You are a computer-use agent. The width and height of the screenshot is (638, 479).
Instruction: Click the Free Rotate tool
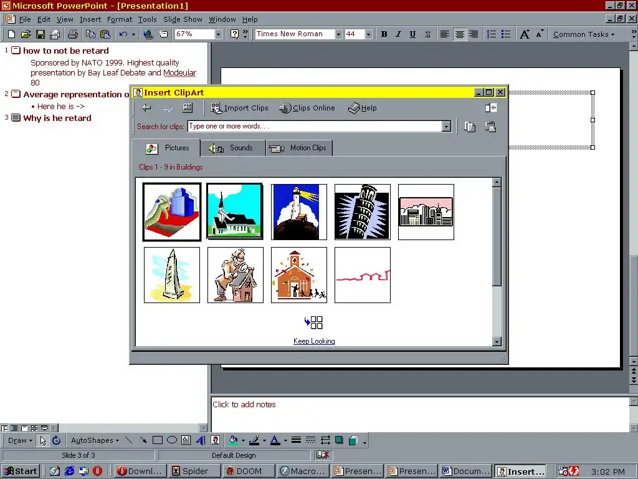pos(57,440)
